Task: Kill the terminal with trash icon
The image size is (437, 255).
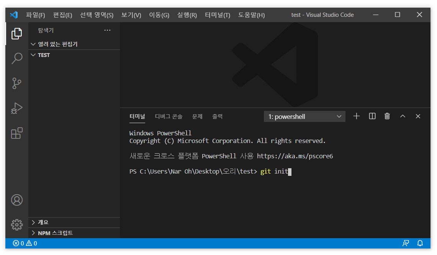Action: [x=387, y=116]
